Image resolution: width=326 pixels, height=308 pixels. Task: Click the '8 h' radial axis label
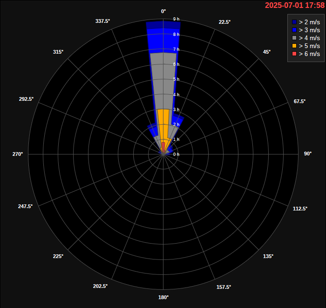click(x=177, y=35)
